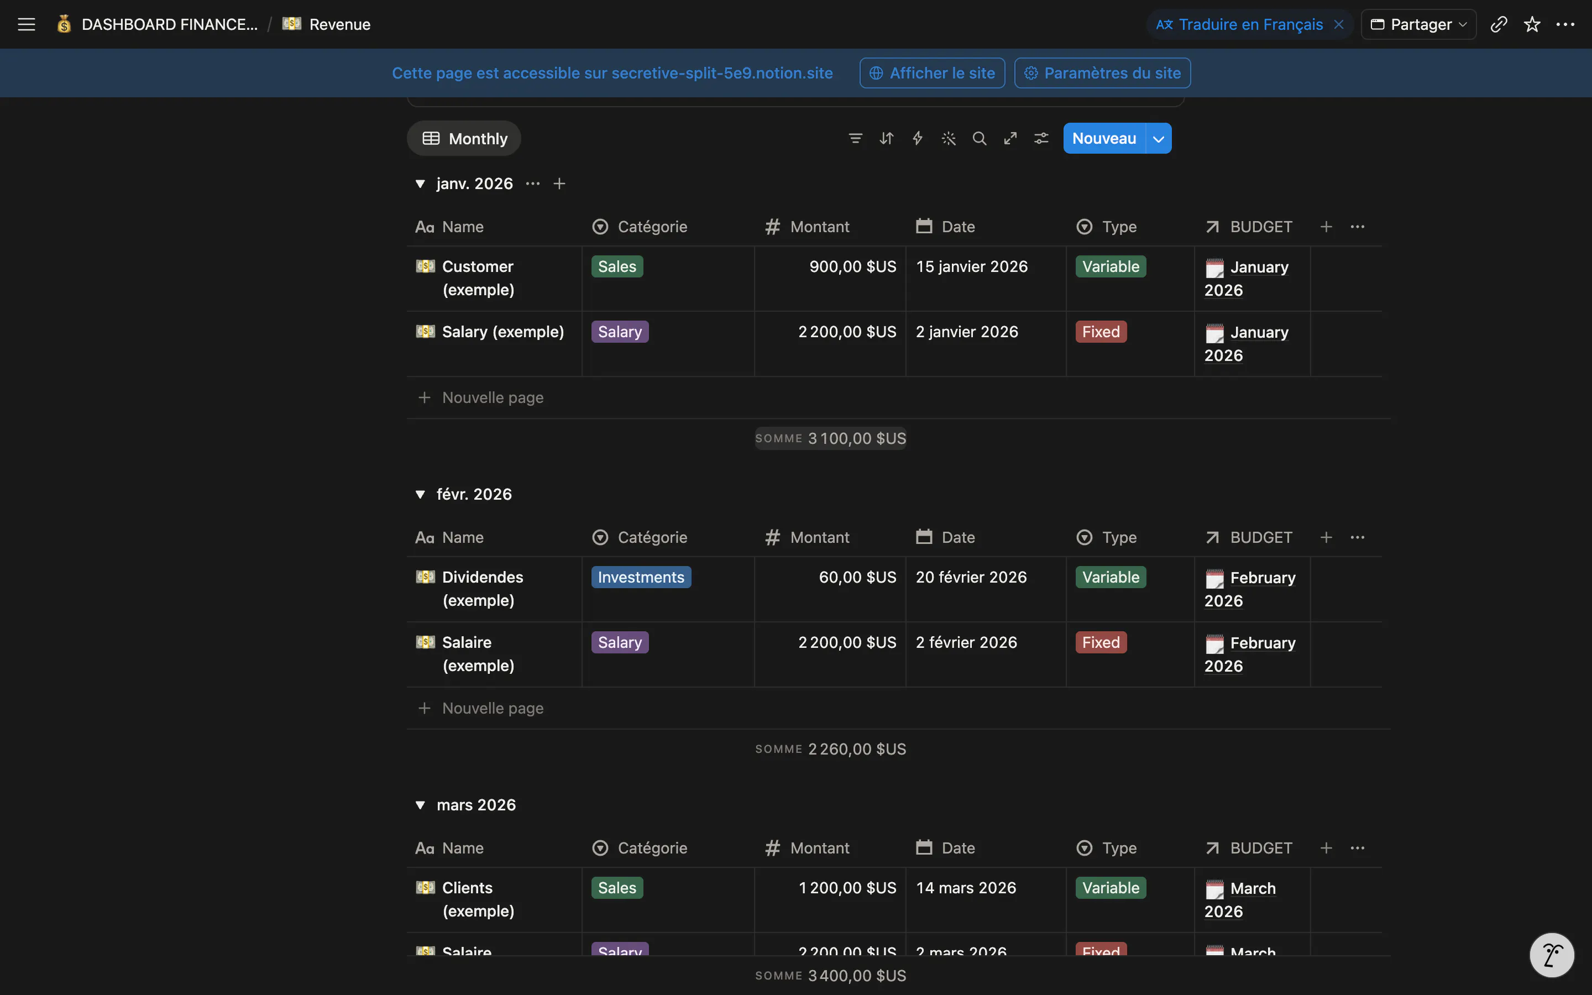The image size is (1592, 995).
Task: Open the page options three-dot menu
Action: click(1565, 24)
